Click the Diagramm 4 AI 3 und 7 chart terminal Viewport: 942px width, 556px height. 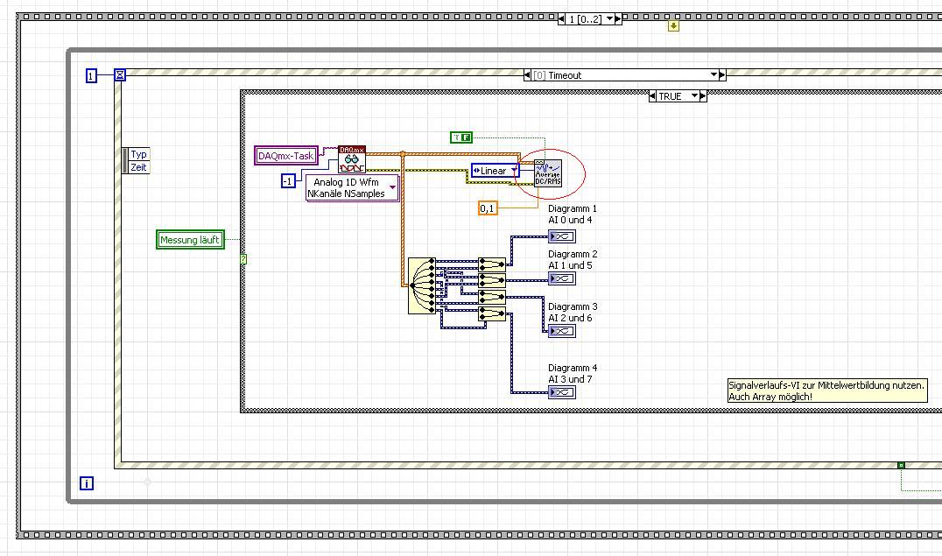pos(562,392)
